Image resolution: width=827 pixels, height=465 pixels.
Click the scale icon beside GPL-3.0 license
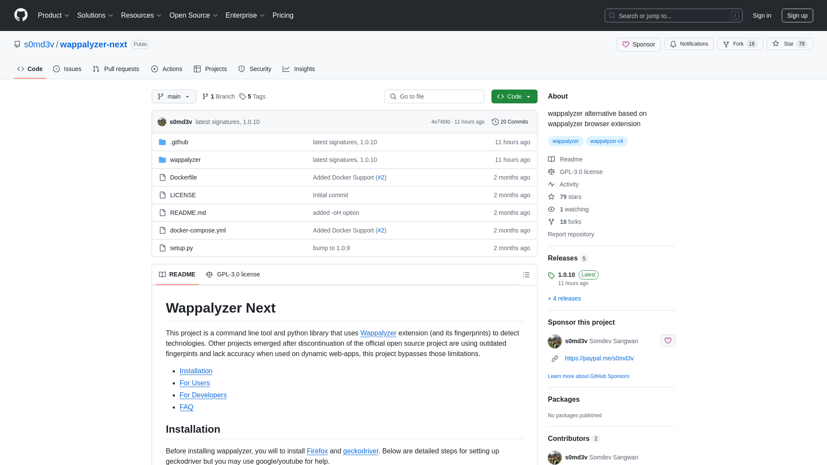click(x=551, y=172)
